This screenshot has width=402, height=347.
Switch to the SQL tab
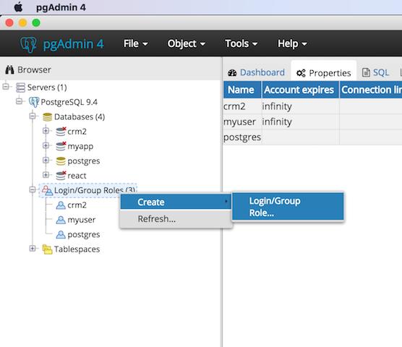375,72
